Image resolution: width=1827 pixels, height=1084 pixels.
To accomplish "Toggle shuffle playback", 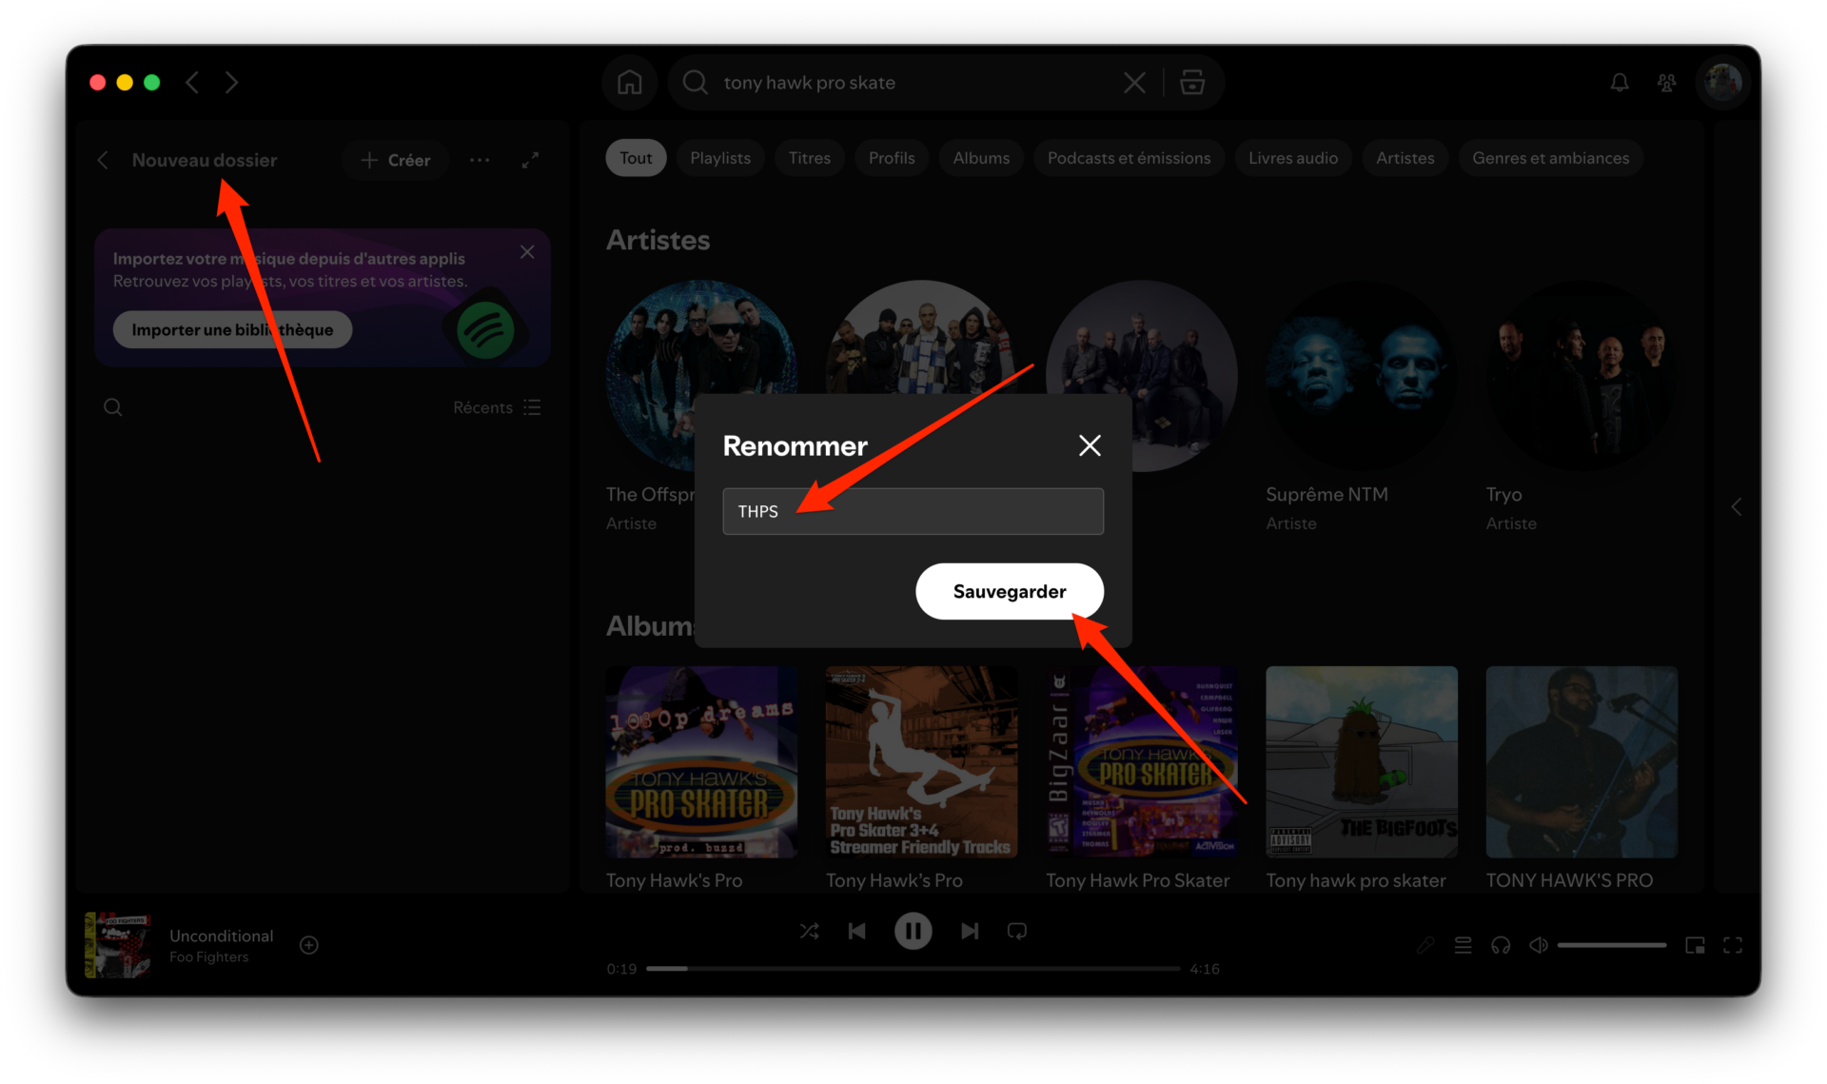I will point(809,931).
